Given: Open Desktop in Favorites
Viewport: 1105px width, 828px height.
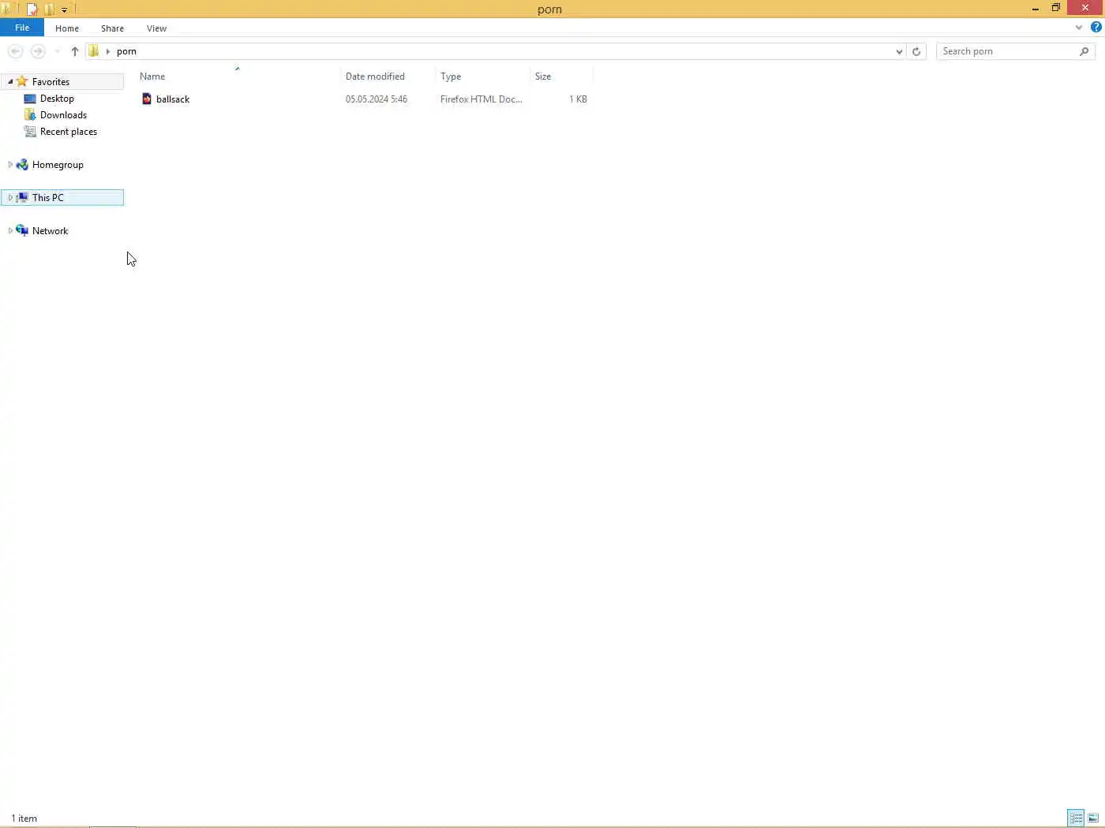Looking at the screenshot, I should (x=57, y=99).
